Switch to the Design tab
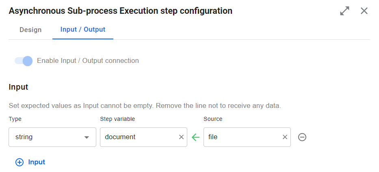The image size is (379, 172). (30, 30)
